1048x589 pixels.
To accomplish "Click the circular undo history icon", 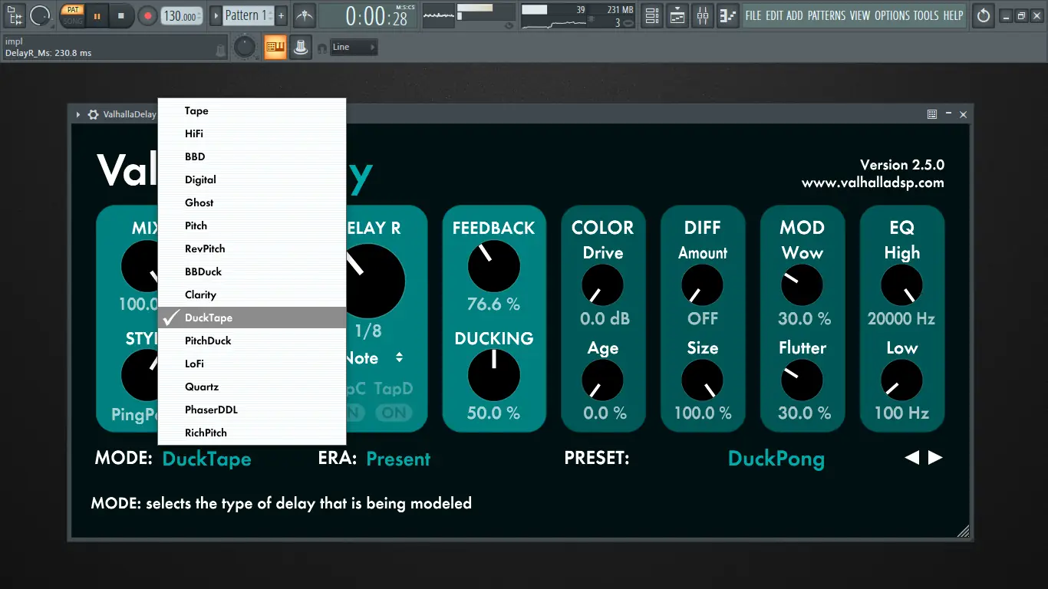I will (x=984, y=15).
